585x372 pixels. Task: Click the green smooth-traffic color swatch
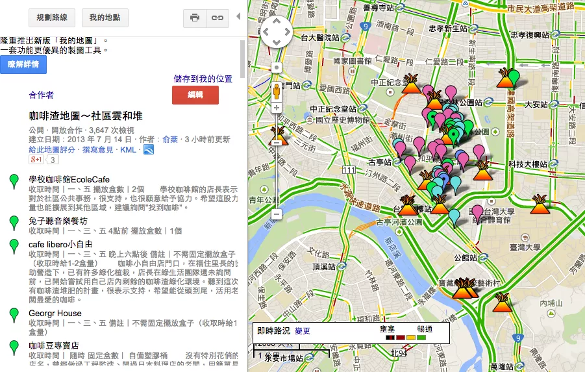click(421, 338)
